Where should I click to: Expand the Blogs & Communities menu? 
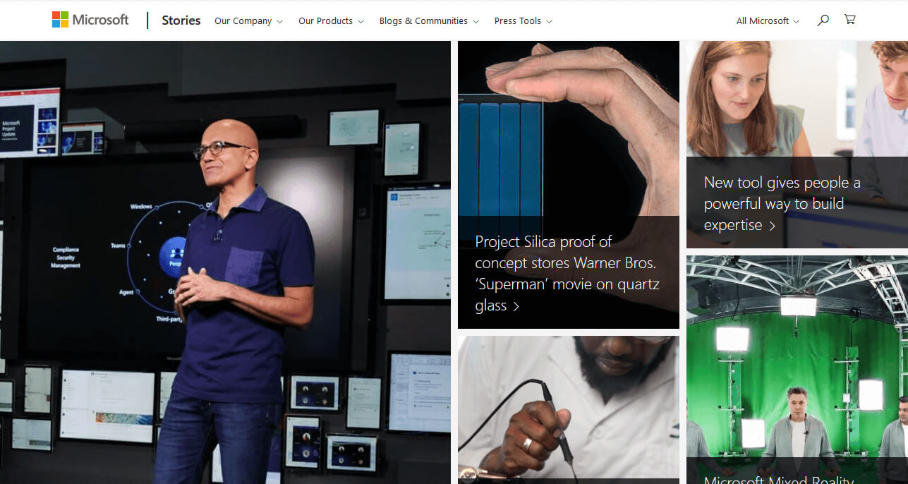(428, 20)
